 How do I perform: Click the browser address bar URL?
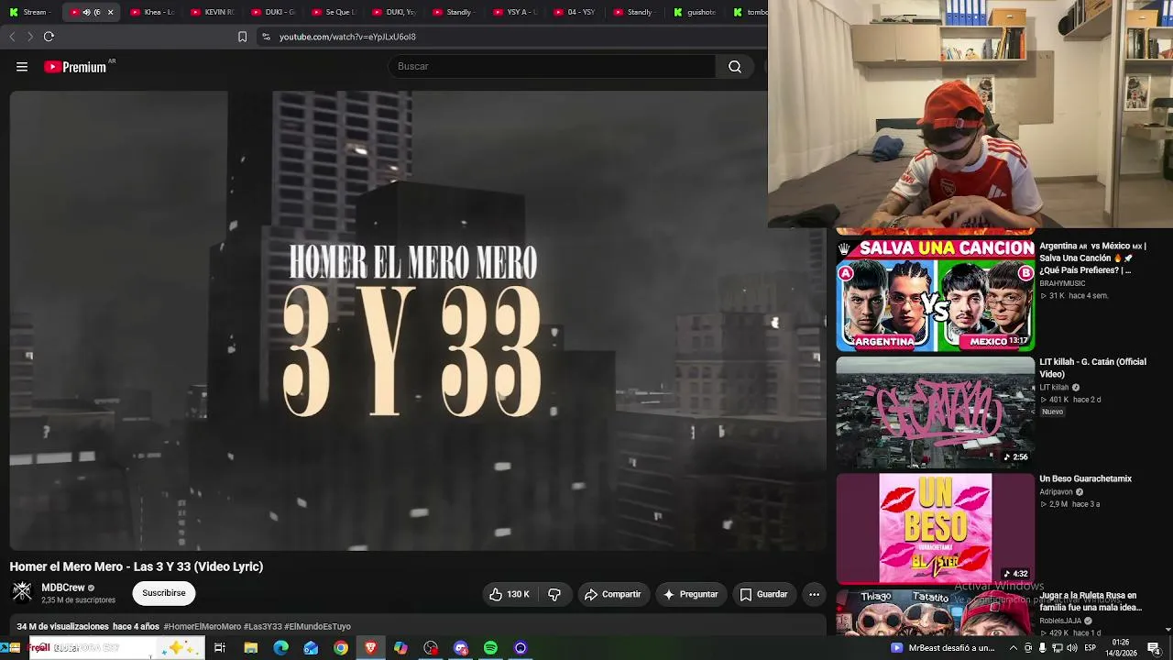click(348, 37)
